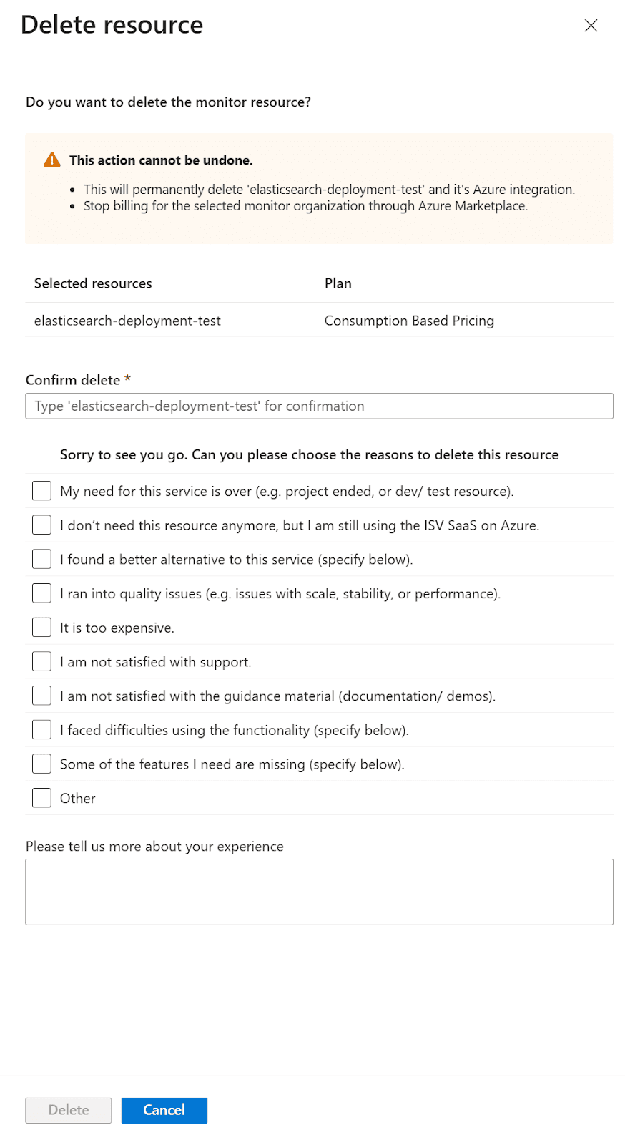This screenshot has height=1145, width=625.
Task: Click the Delete button
Action: [x=68, y=1110]
